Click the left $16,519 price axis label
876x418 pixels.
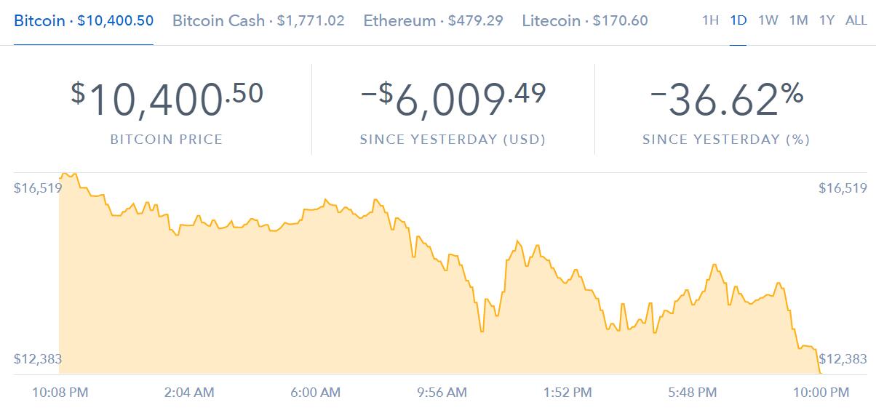[x=37, y=188]
